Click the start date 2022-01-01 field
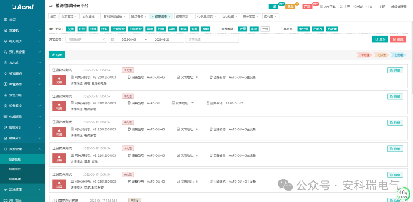 [129, 39]
